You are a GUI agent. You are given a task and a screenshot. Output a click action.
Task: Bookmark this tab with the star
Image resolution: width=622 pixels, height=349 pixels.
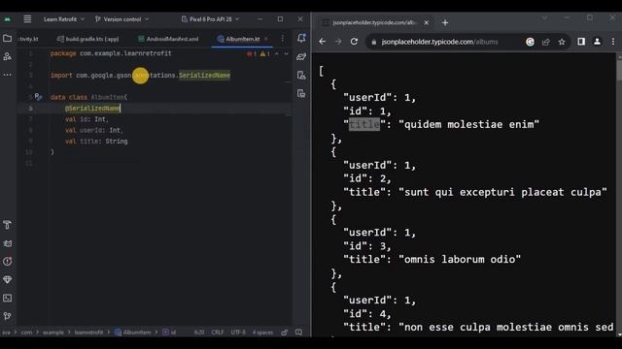562,42
